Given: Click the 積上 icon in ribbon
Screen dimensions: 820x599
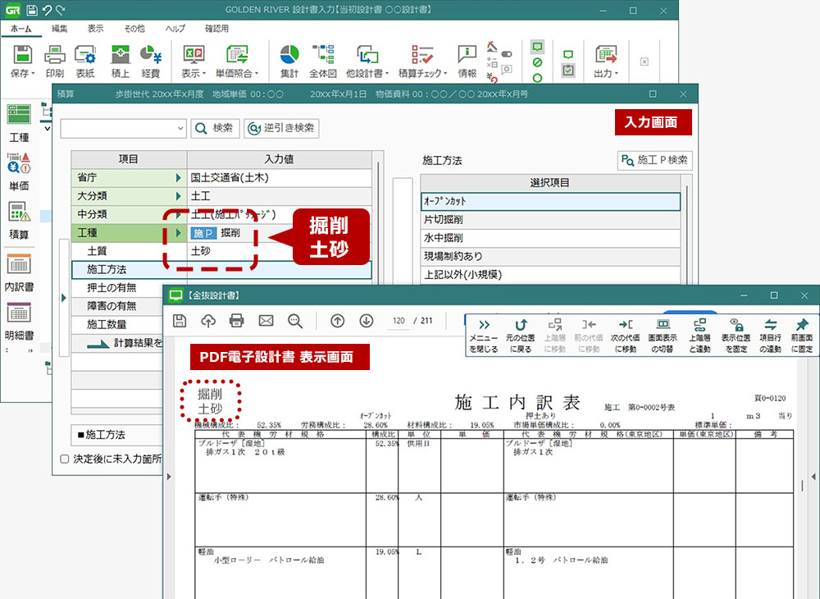Looking at the screenshot, I should click(121, 54).
